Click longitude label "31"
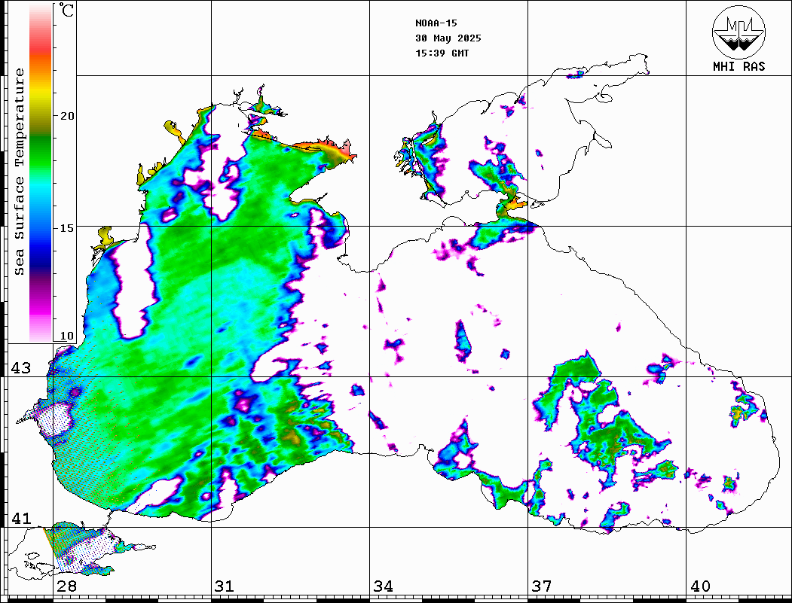 click(x=225, y=586)
